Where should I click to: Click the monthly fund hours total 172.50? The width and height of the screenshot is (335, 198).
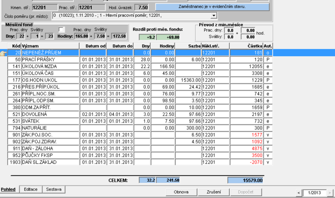(x=118, y=36)
